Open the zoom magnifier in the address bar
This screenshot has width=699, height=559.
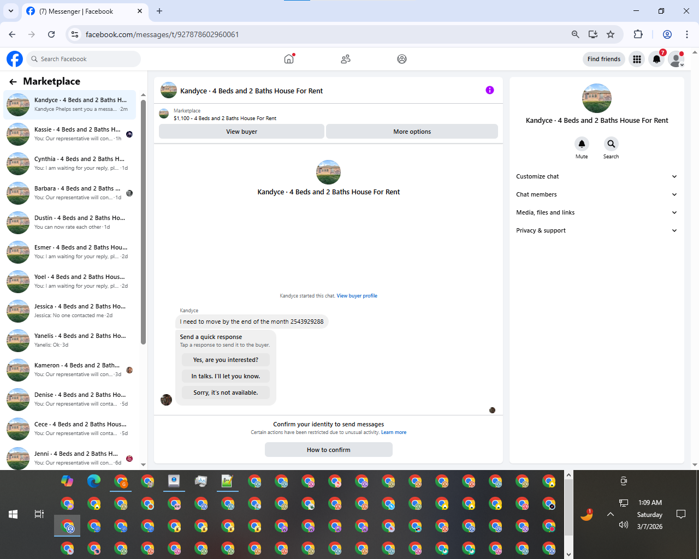click(575, 34)
